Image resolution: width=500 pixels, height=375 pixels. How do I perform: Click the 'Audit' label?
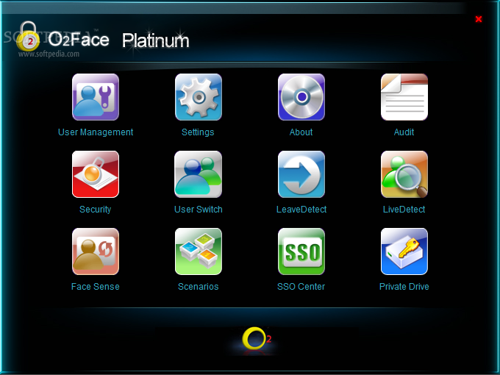click(404, 132)
